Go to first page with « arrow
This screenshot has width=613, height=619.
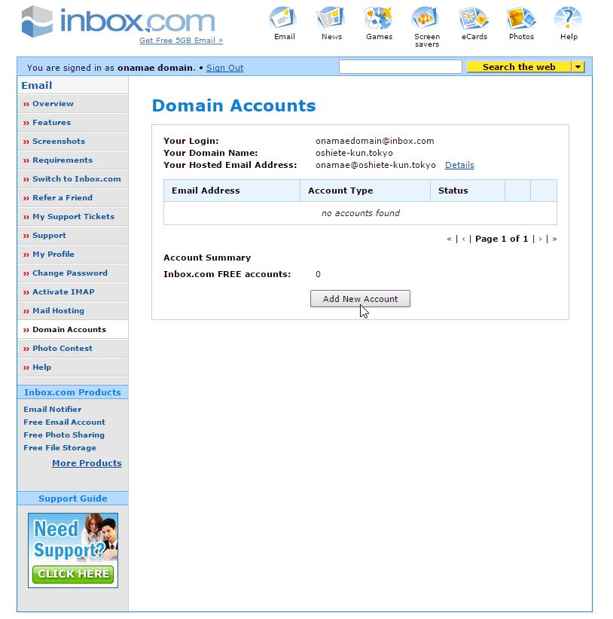(x=449, y=239)
